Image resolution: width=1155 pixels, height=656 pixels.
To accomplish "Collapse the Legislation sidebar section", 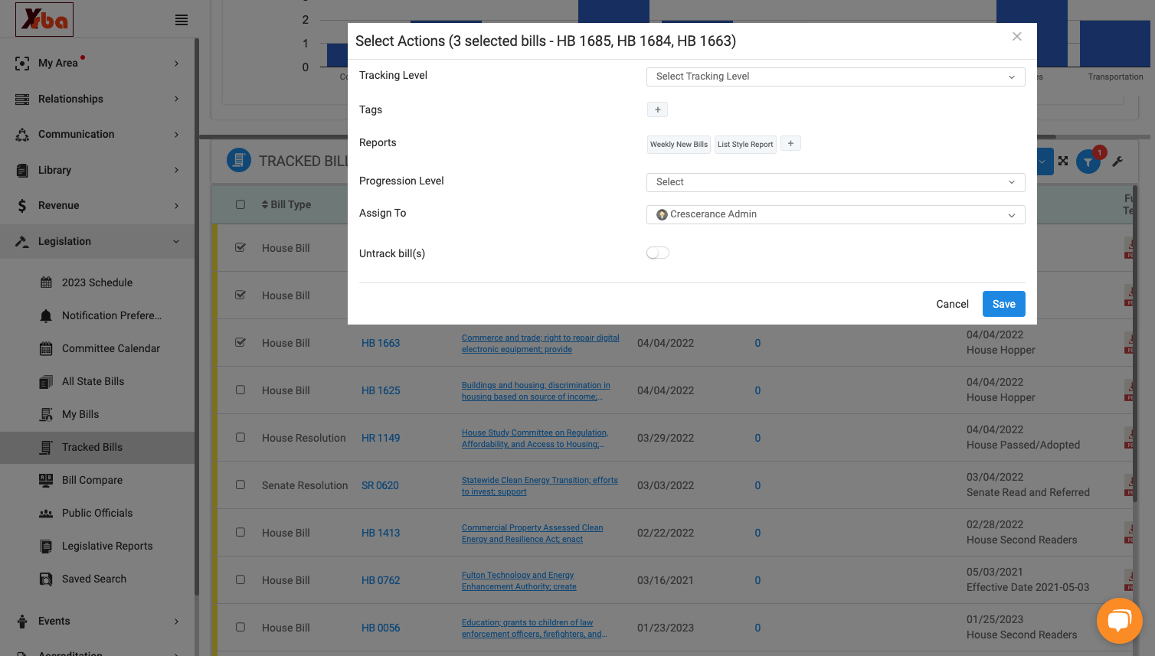I will tap(97, 241).
